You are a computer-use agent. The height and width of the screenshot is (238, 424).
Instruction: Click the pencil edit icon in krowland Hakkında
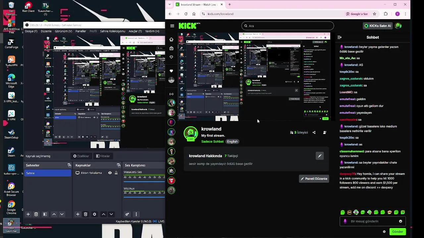coord(320,156)
